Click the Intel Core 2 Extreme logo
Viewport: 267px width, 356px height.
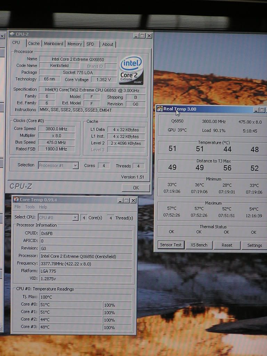[x=131, y=70]
